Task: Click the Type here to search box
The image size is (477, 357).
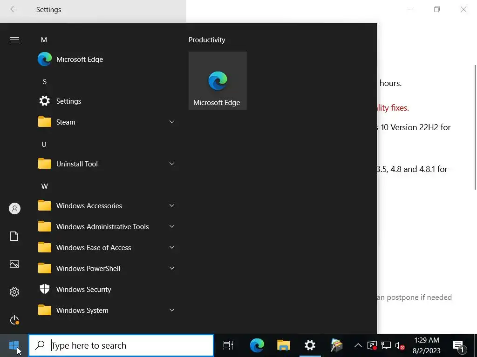Action: coord(121,345)
